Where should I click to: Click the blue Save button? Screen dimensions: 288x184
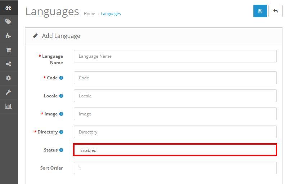pos(260,11)
